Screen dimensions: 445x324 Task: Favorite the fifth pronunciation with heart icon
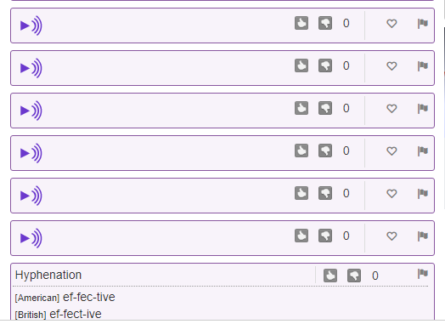[391, 194]
